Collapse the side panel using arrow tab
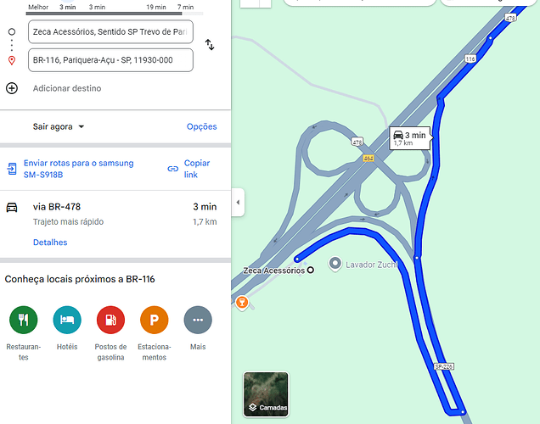 238,202
